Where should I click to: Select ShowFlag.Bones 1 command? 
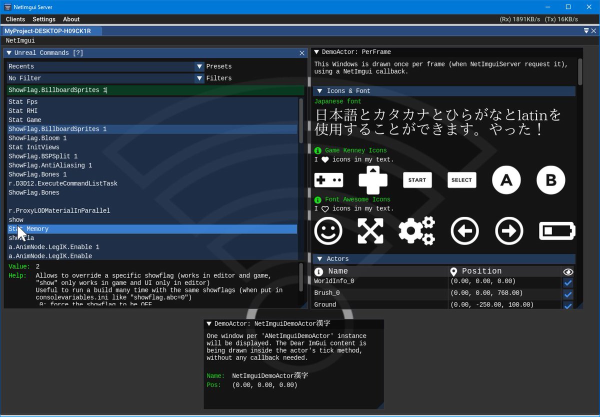152,174
